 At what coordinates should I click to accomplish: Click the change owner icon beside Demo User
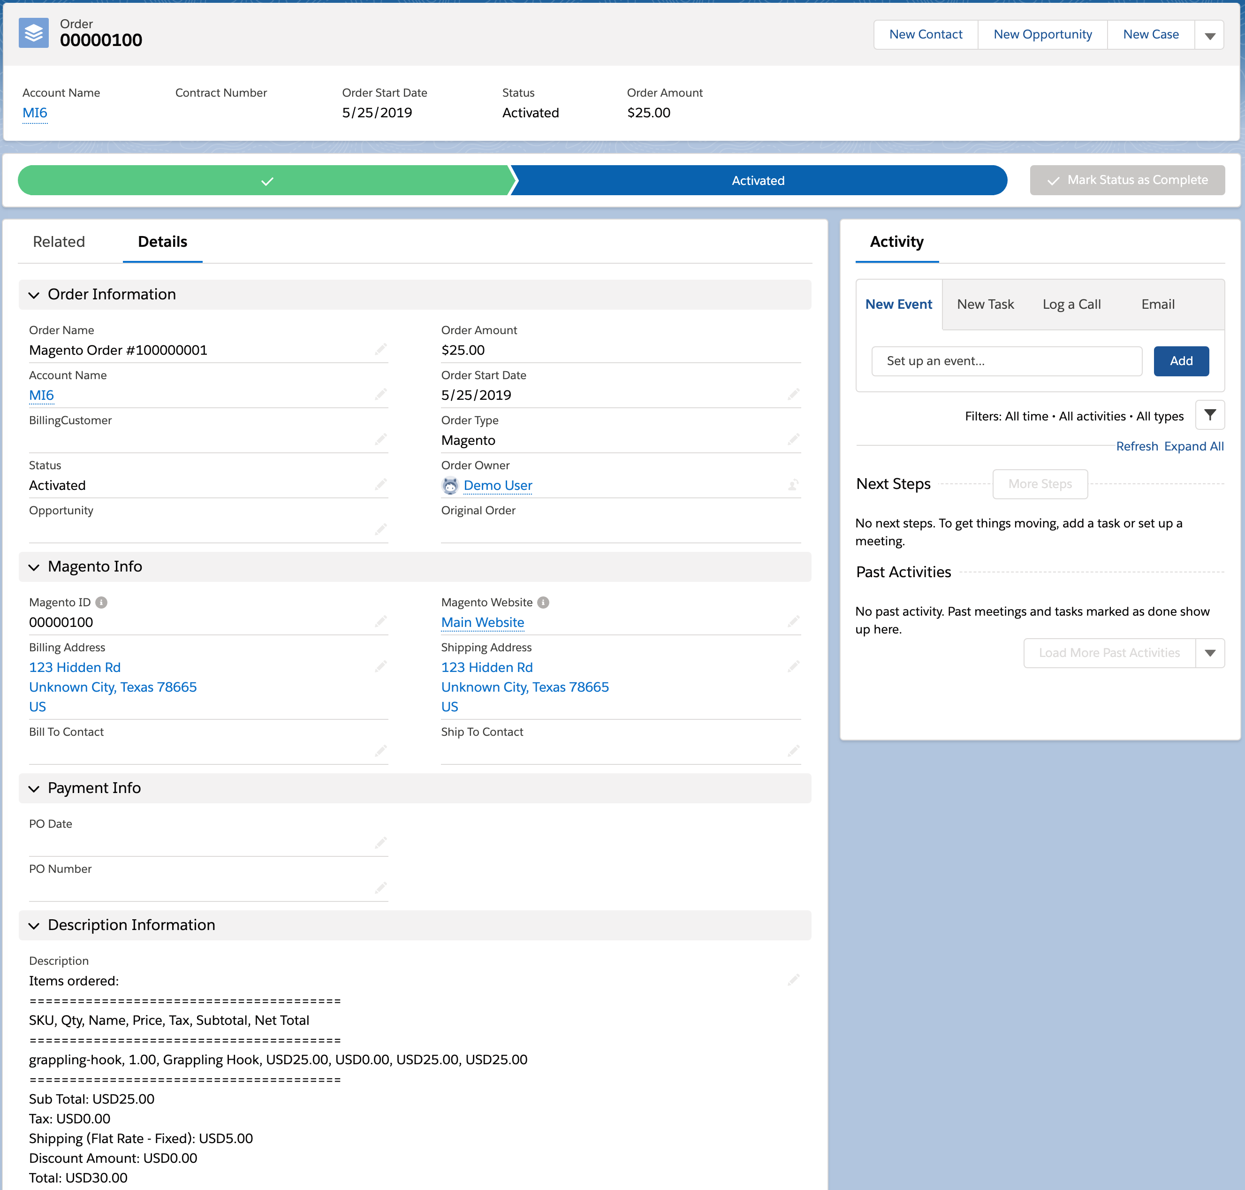tap(793, 485)
